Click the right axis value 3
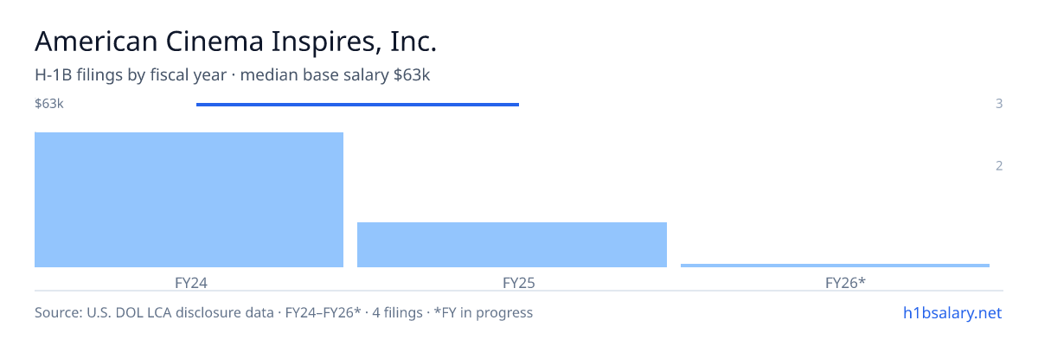 (999, 104)
